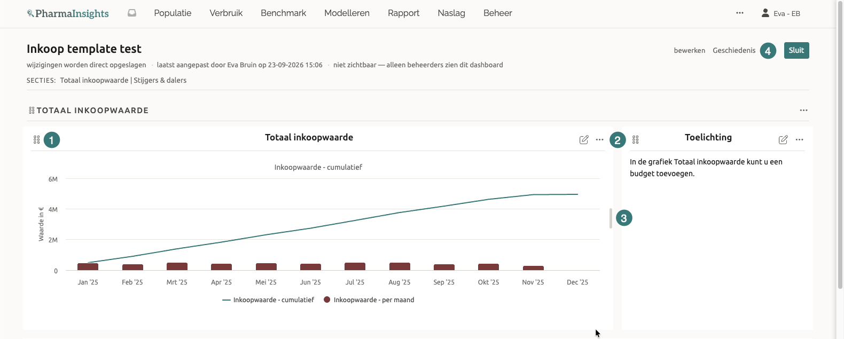The height and width of the screenshot is (339, 844).
Task: Go to the Verbruik menu
Action: coord(226,13)
